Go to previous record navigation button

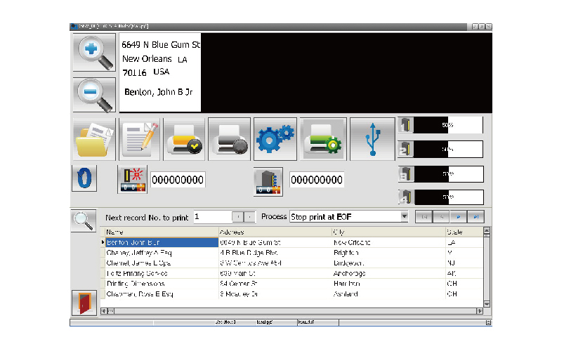click(x=441, y=217)
